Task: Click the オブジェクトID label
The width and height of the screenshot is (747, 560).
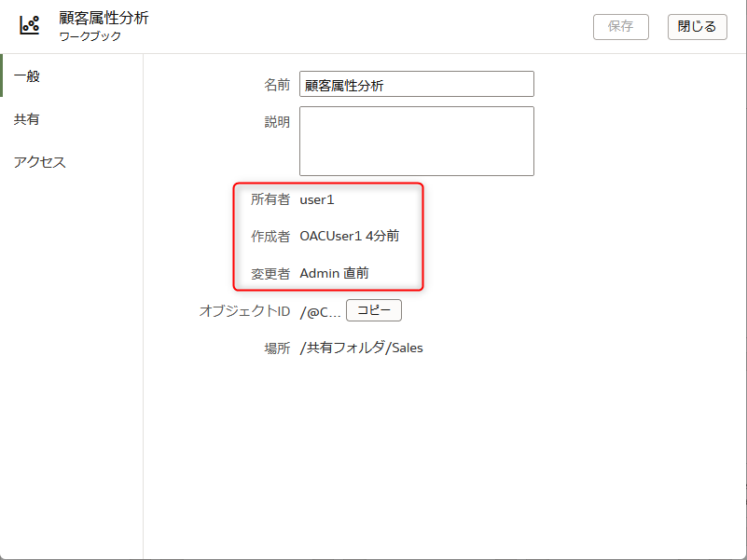Action: [x=244, y=311]
